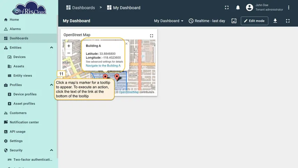The width and height of the screenshot is (298, 168).
Task: Click the Alarms warning triangle icon
Action: pos(6,29)
